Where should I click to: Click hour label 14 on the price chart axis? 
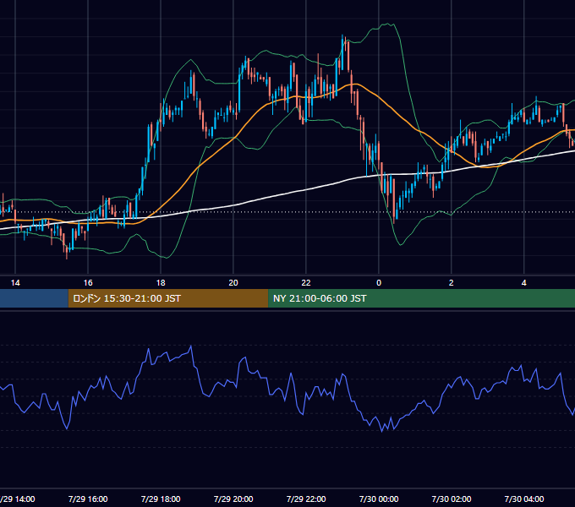pyautogui.click(x=15, y=283)
